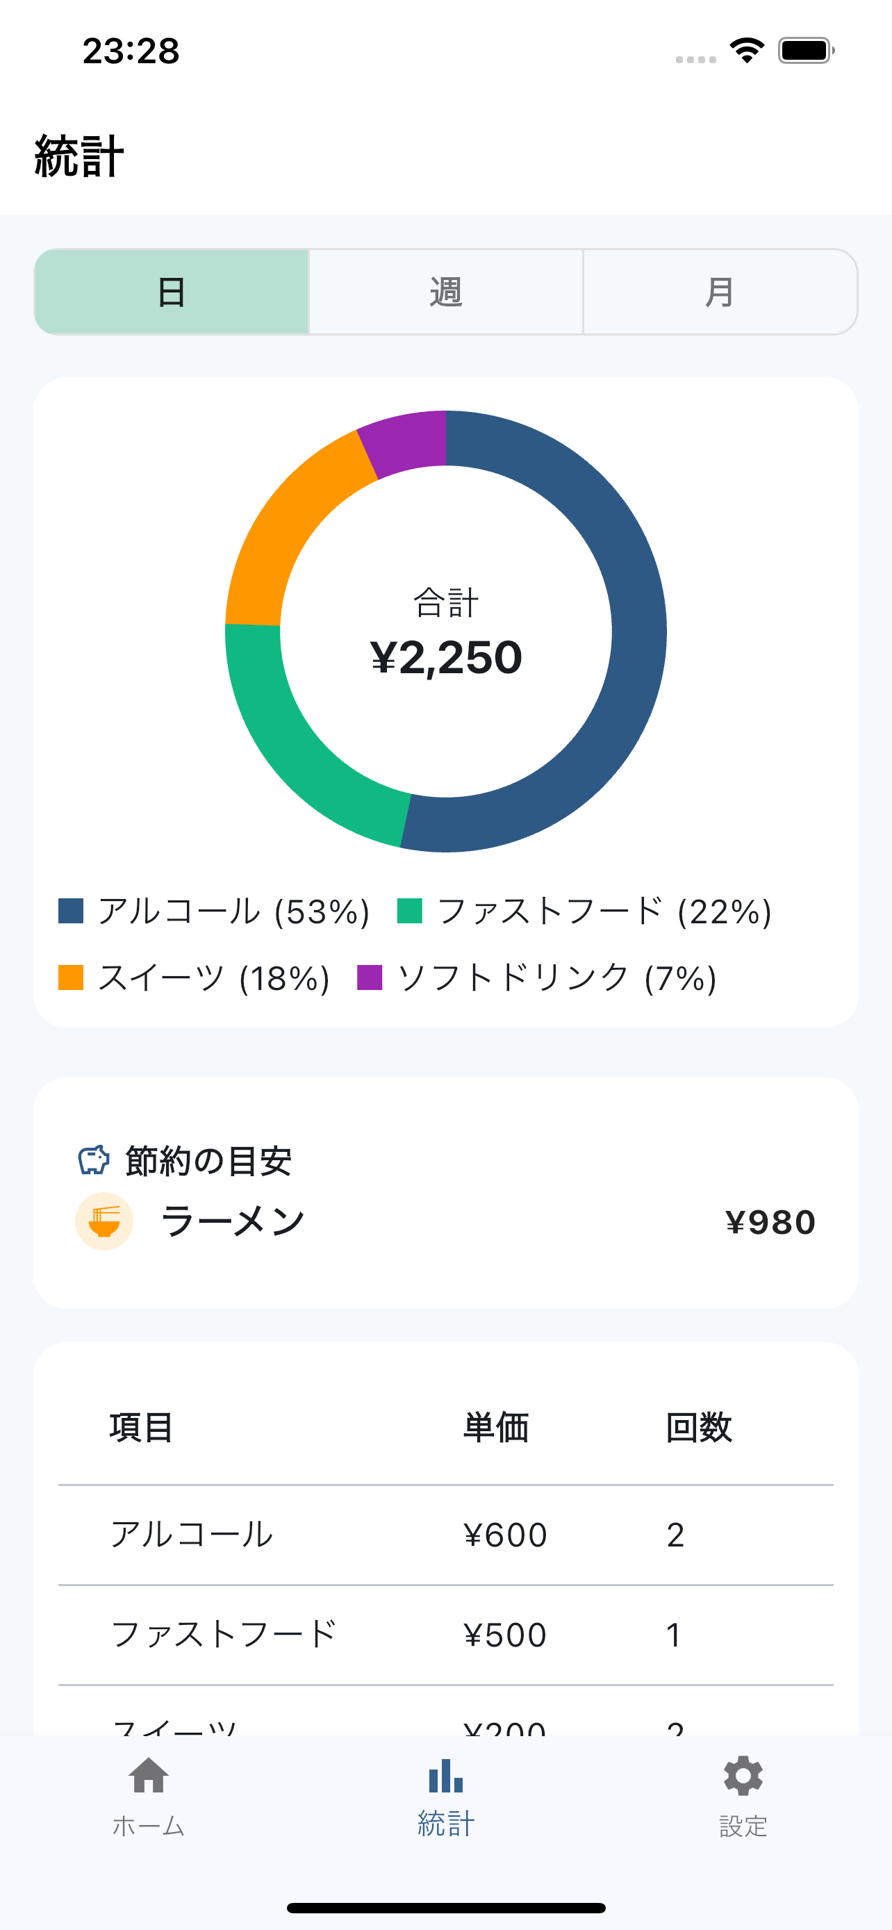This screenshot has height=1930, width=892.
Task: Tap the piggy bank savings icon
Action: coord(94,1160)
